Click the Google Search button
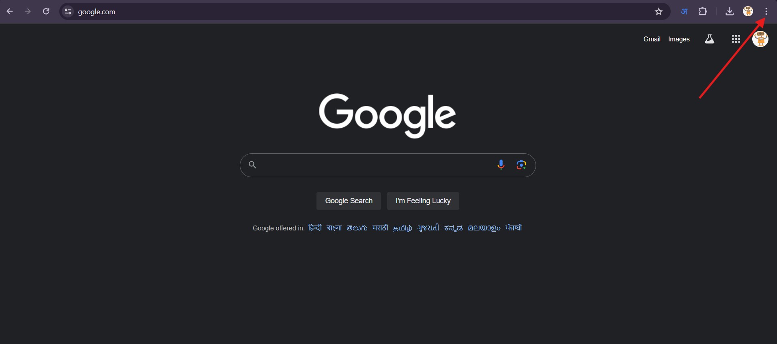Image resolution: width=777 pixels, height=344 pixels. point(349,201)
